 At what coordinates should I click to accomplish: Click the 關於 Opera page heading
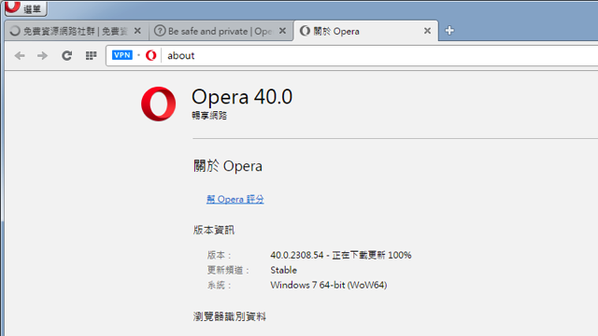[228, 166]
